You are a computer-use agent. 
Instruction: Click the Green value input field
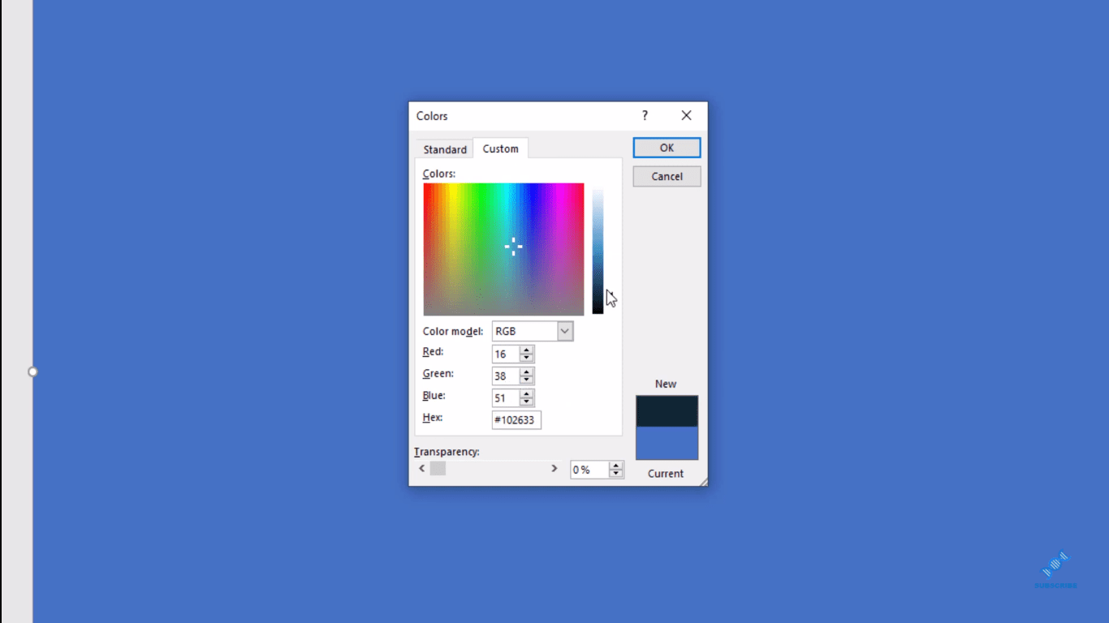(x=506, y=376)
